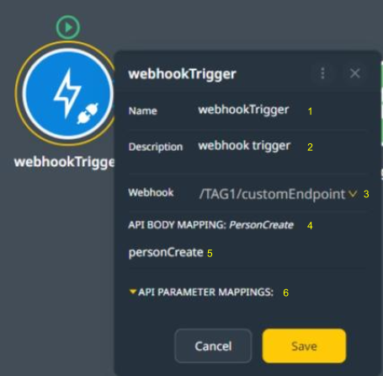This screenshot has height=376, width=383.
Task: Select the blue webhookTrigger lightning node
Action: [x=68, y=94]
